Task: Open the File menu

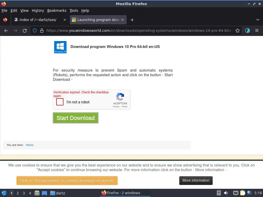Action: pos(4,11)
